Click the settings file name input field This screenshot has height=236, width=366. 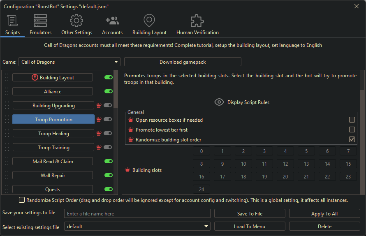[137, 214]
